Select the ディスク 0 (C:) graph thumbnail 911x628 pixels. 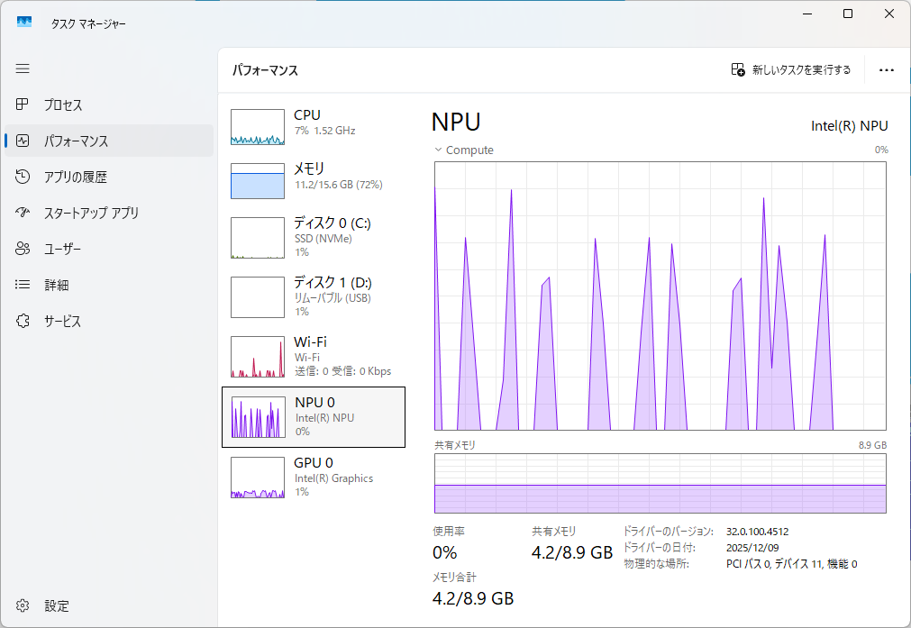[258, 238]
